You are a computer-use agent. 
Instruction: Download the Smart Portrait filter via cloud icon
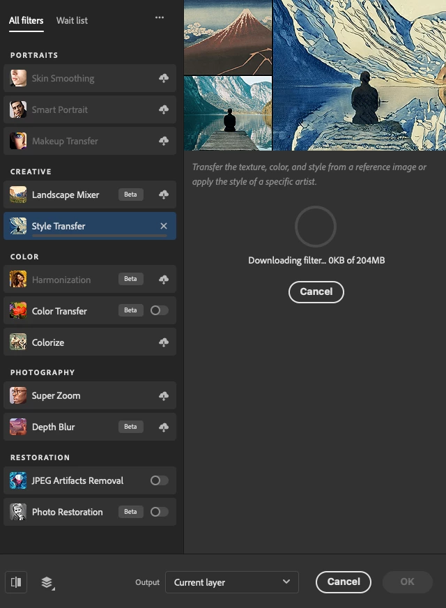coord(164,109)
